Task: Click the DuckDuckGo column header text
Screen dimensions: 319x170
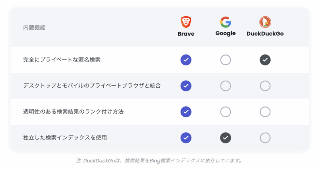Action: [265, 34]
